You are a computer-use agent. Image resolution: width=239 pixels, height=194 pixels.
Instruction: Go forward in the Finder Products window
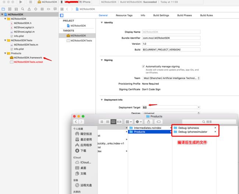pyautogui.click(x=81, y=122)
